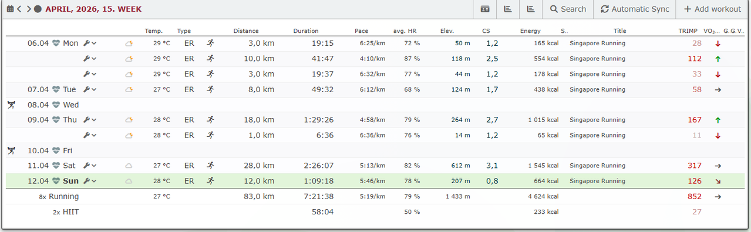The width and height of the screenshot is (751, 232).
Task: Expand wrench menu for the 19:37 run
Action: tap(90, 74)
